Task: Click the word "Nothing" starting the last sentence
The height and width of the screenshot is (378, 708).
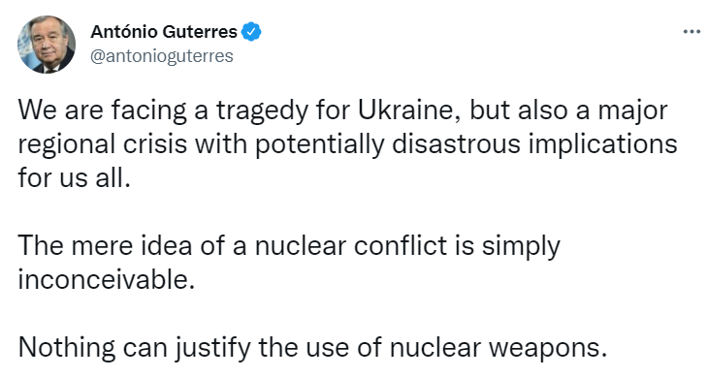Action: tap(67, 348)
